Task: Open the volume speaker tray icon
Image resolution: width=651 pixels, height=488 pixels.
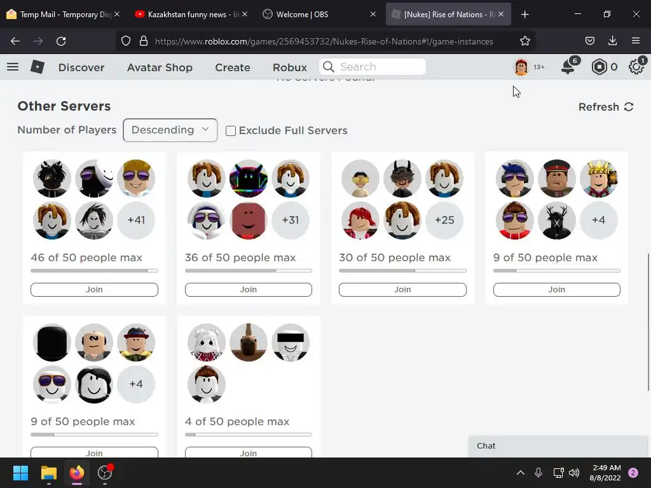Action: (574, 473)
